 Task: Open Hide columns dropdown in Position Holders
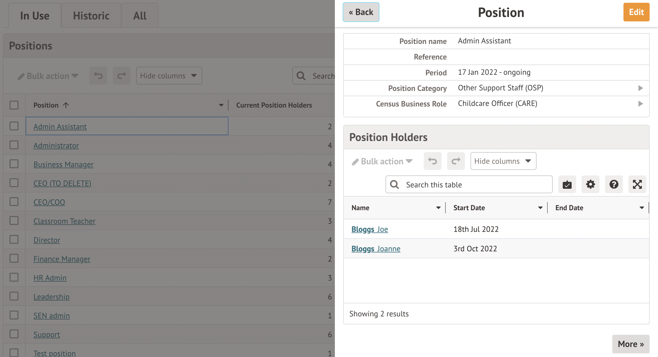tap(503, 161)
